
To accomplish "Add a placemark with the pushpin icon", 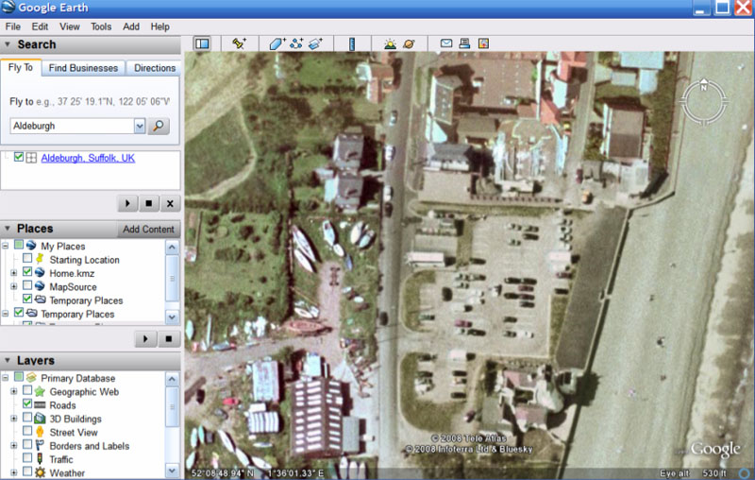I will 239,43.
